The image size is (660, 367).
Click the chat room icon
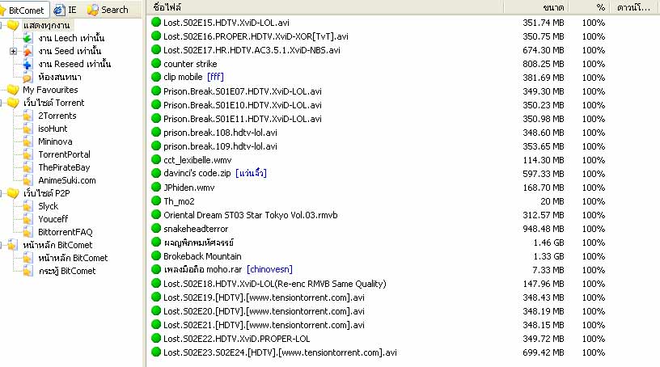tap(27, 78)
